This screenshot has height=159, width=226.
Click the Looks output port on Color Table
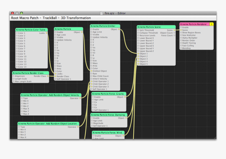pos(47,33)
